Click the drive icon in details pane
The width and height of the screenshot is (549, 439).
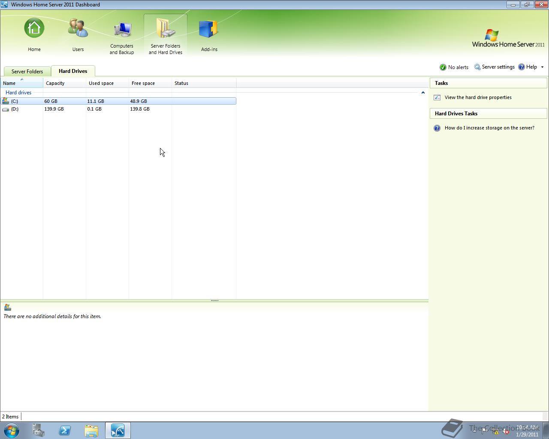(7, 307)
